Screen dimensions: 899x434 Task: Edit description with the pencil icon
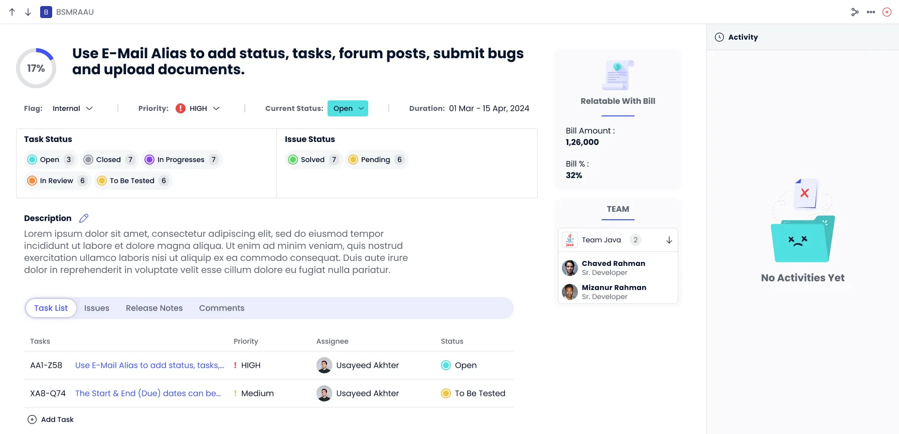pyautogui.click(x=84, y=218)
